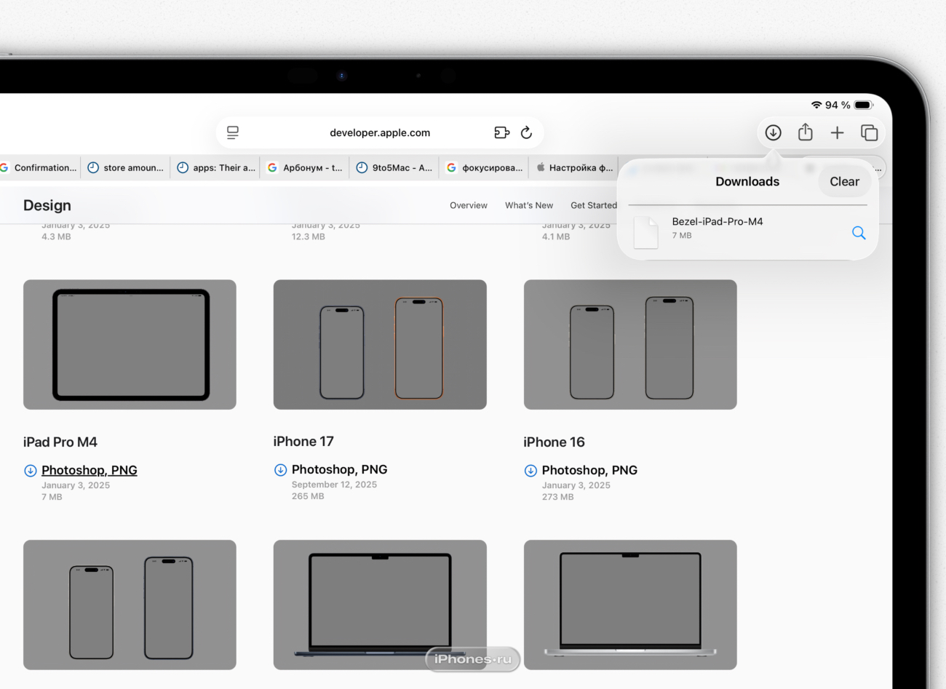Reload the page using the refresh icon
The height and width of the screenshot is (689, 946).
click(x=526, y=132)
